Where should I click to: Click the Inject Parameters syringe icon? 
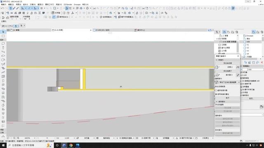(17, 8)
